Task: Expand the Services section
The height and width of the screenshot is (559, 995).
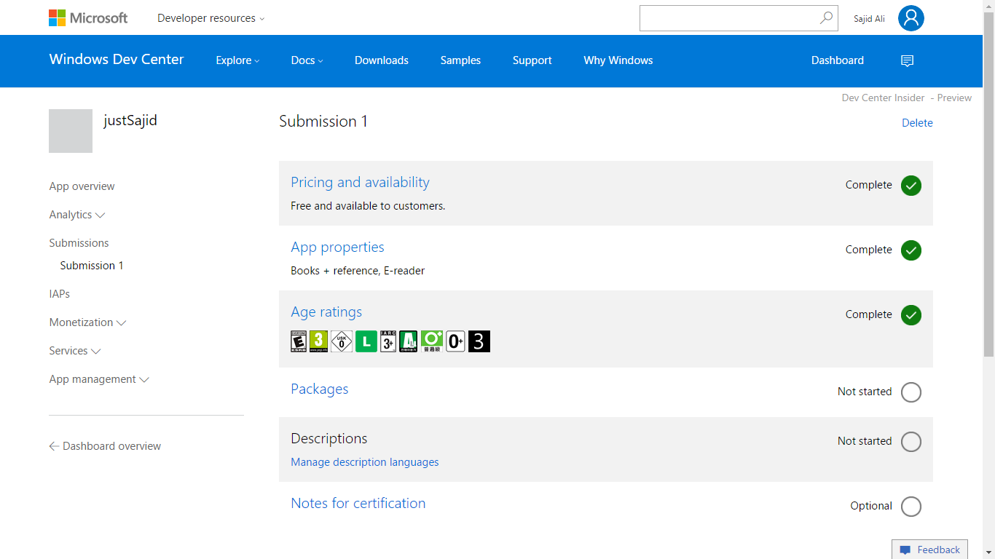Action: tap(75, 351)
